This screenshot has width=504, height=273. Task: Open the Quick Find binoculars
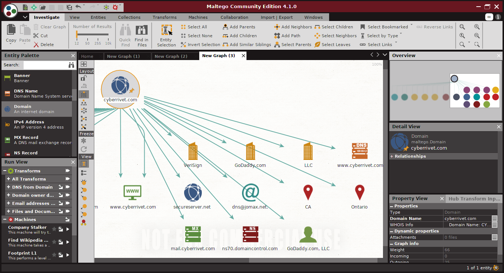(125, 36)
